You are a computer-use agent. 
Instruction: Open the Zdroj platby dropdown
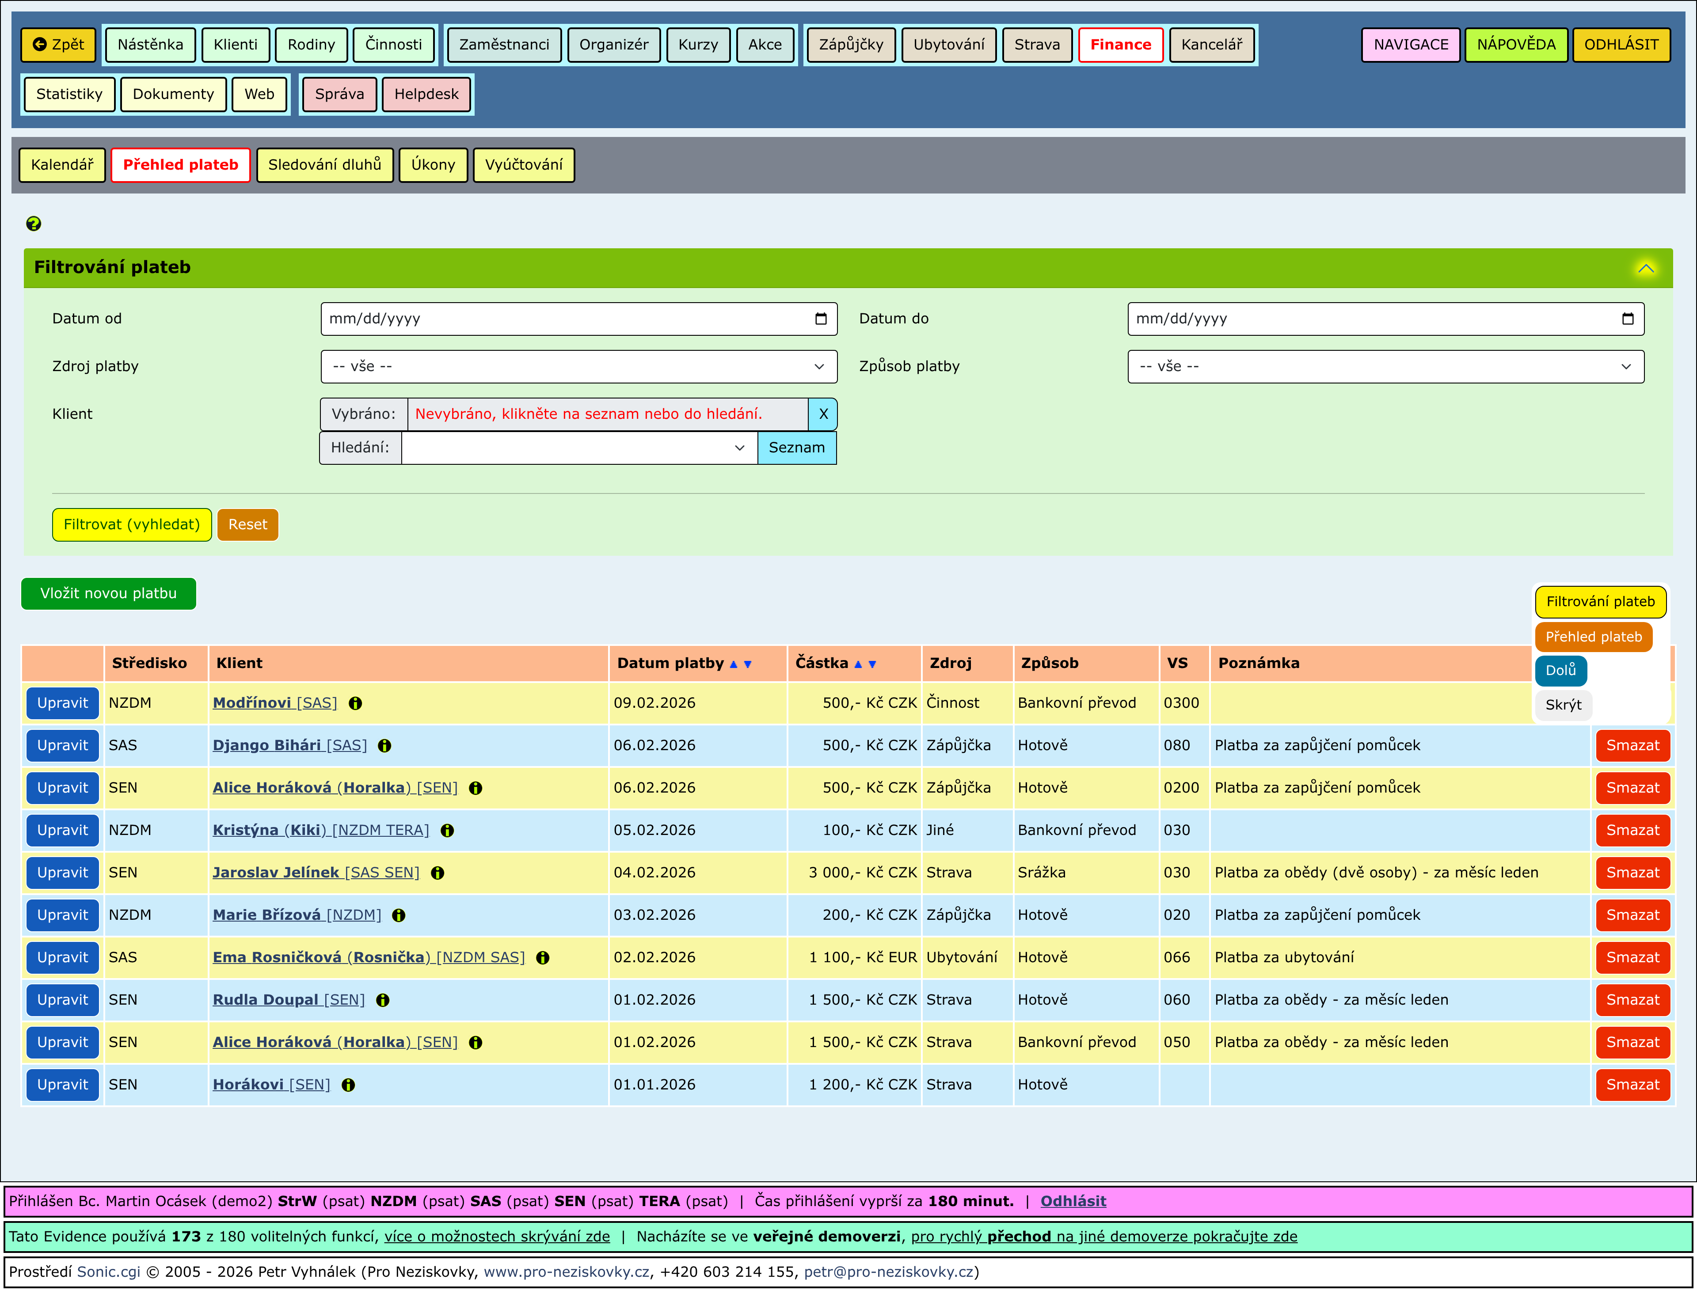point(579,367)
